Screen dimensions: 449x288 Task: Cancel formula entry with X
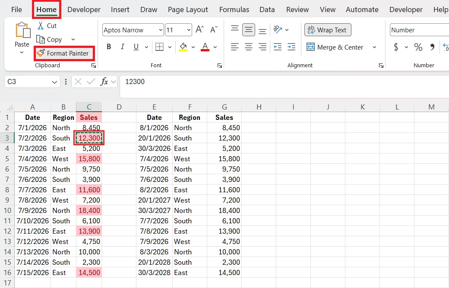point(78,82)
